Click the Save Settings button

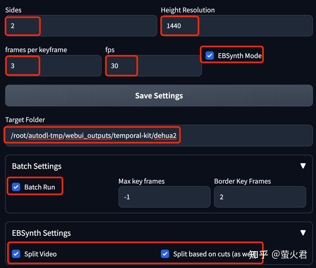coord(159,96)
